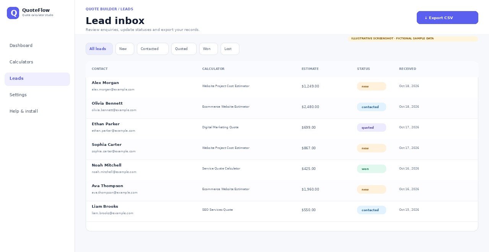Click Website Project Cost Estimator in Sophia Carter row
The image size is (489, 252).
pyautogui.click(x=226, y=148)
